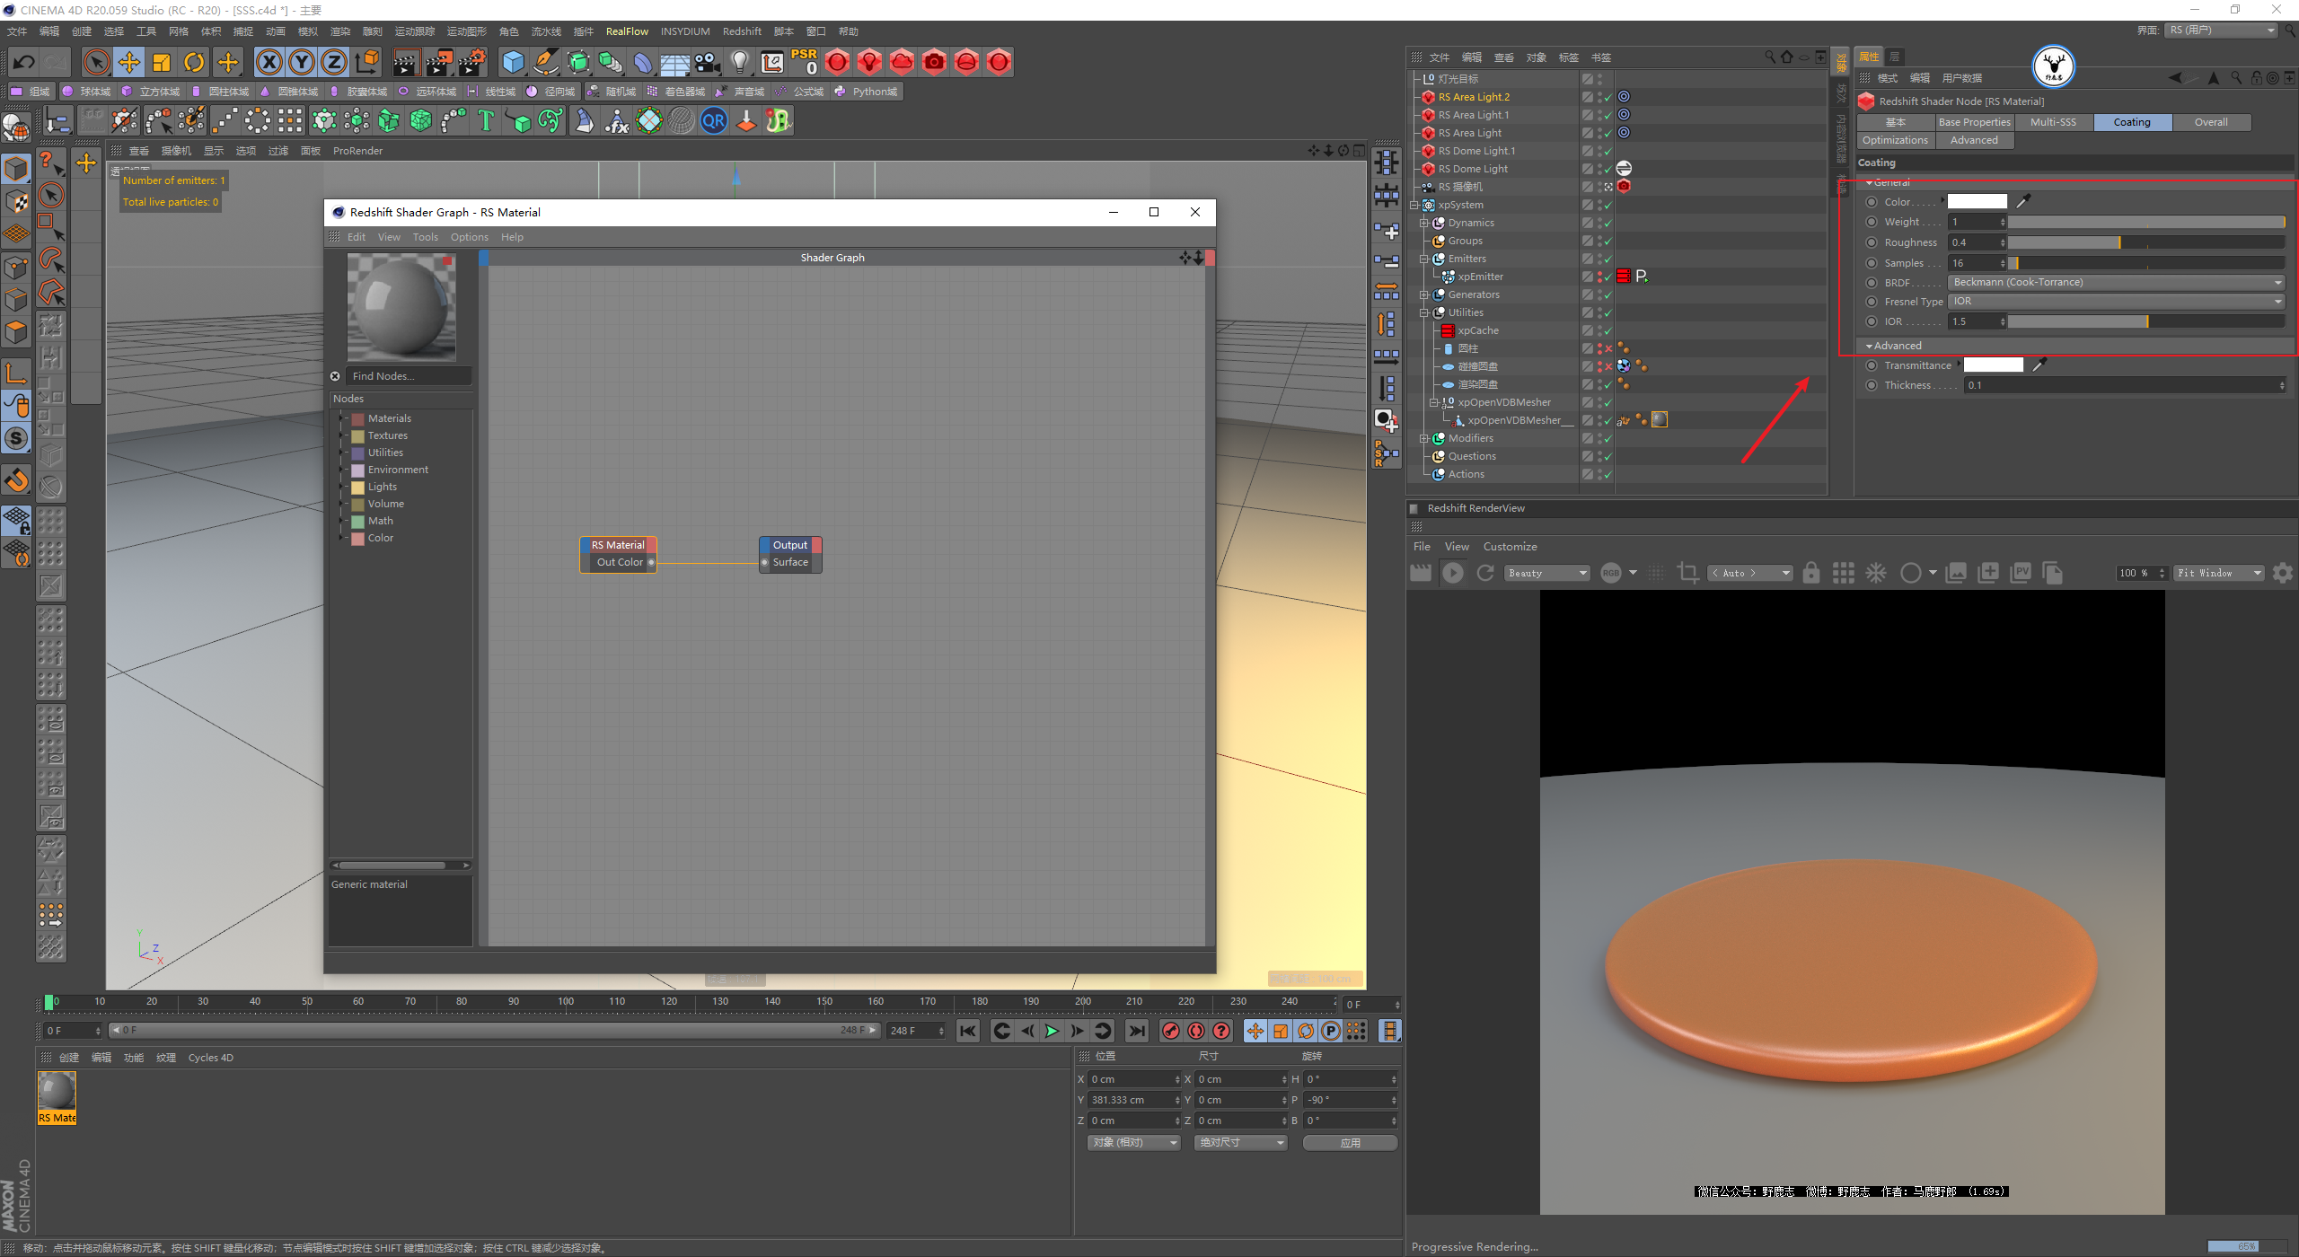Click the Coating Color white swatch
This screenshot has height=1257, width=2299.
tap(1977, 202)
